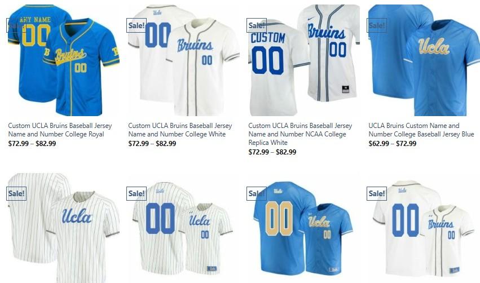Click Sale! badge on bottom-right white Bruins jersey

[x=377, y=194]
